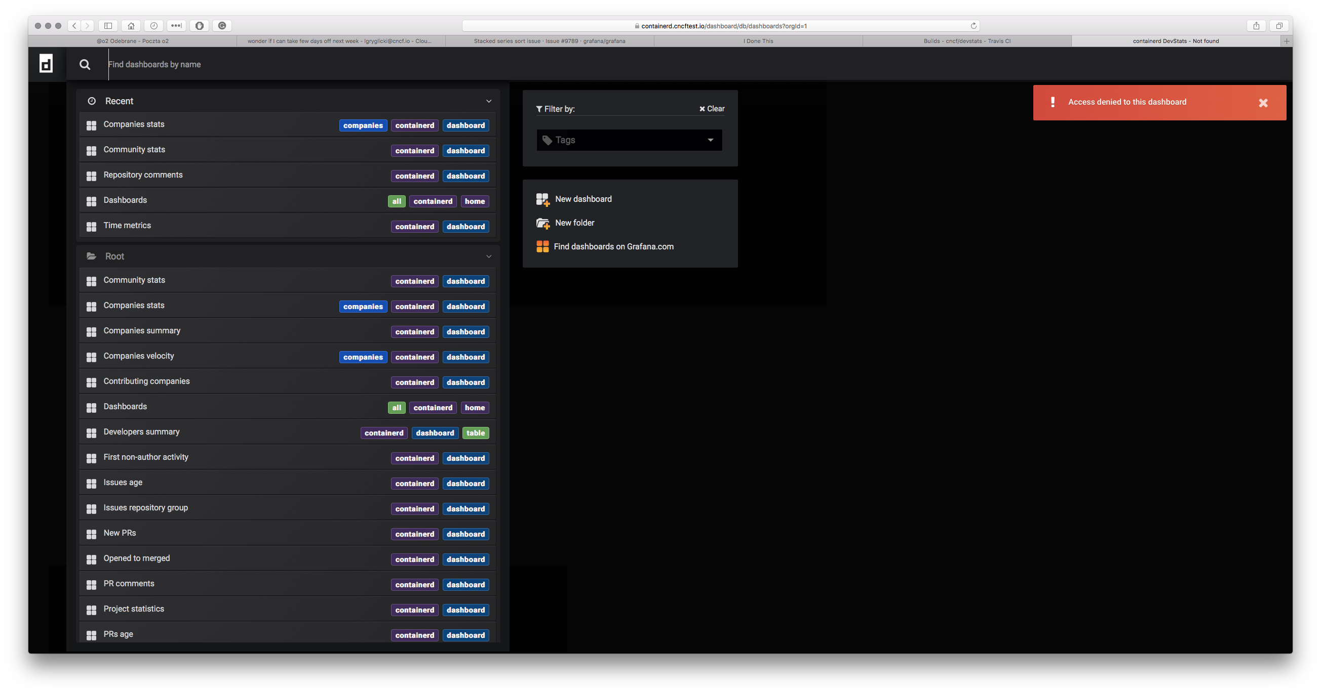Click the Recent section clock icon

(92, 101)
